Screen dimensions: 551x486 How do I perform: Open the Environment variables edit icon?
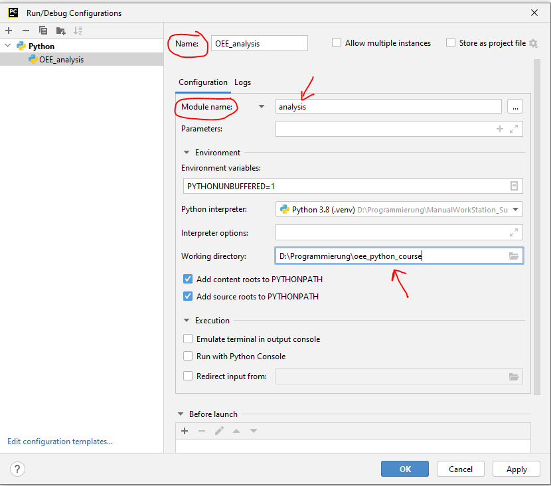514,186
